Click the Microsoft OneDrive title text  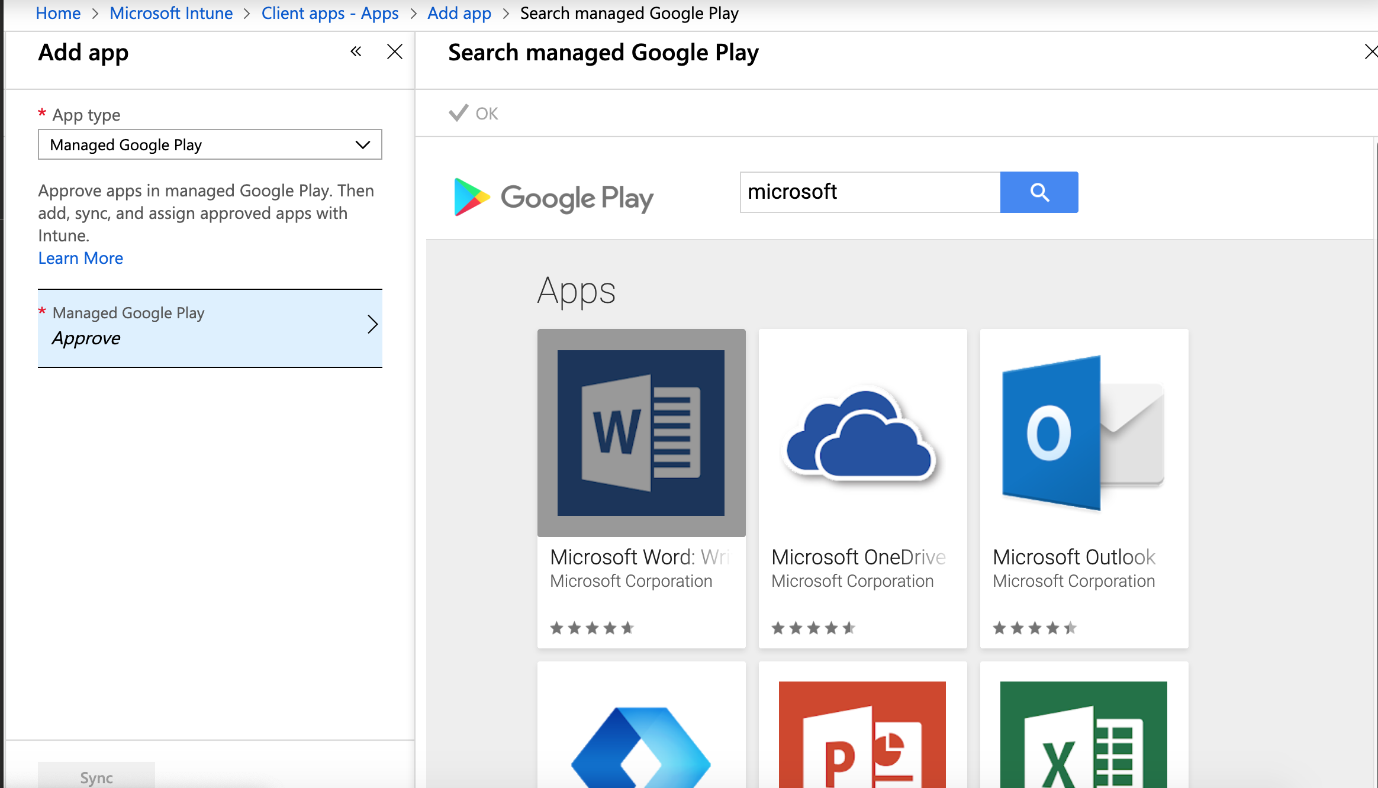(859, 557)
